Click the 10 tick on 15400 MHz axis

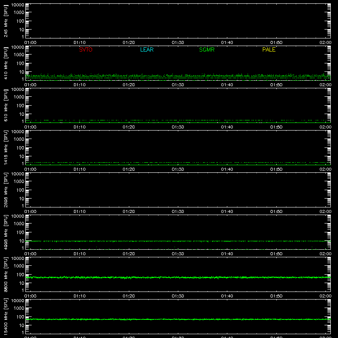(22, 325)
